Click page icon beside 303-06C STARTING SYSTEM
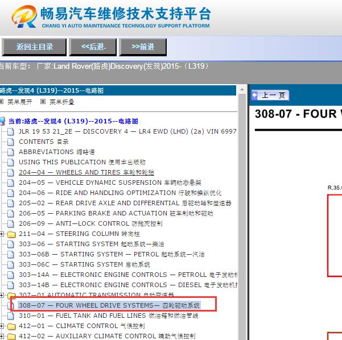 11,265
